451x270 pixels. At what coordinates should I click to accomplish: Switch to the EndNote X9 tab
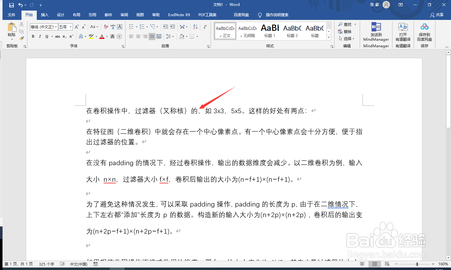pyautogui.click(x=179, y=15)
